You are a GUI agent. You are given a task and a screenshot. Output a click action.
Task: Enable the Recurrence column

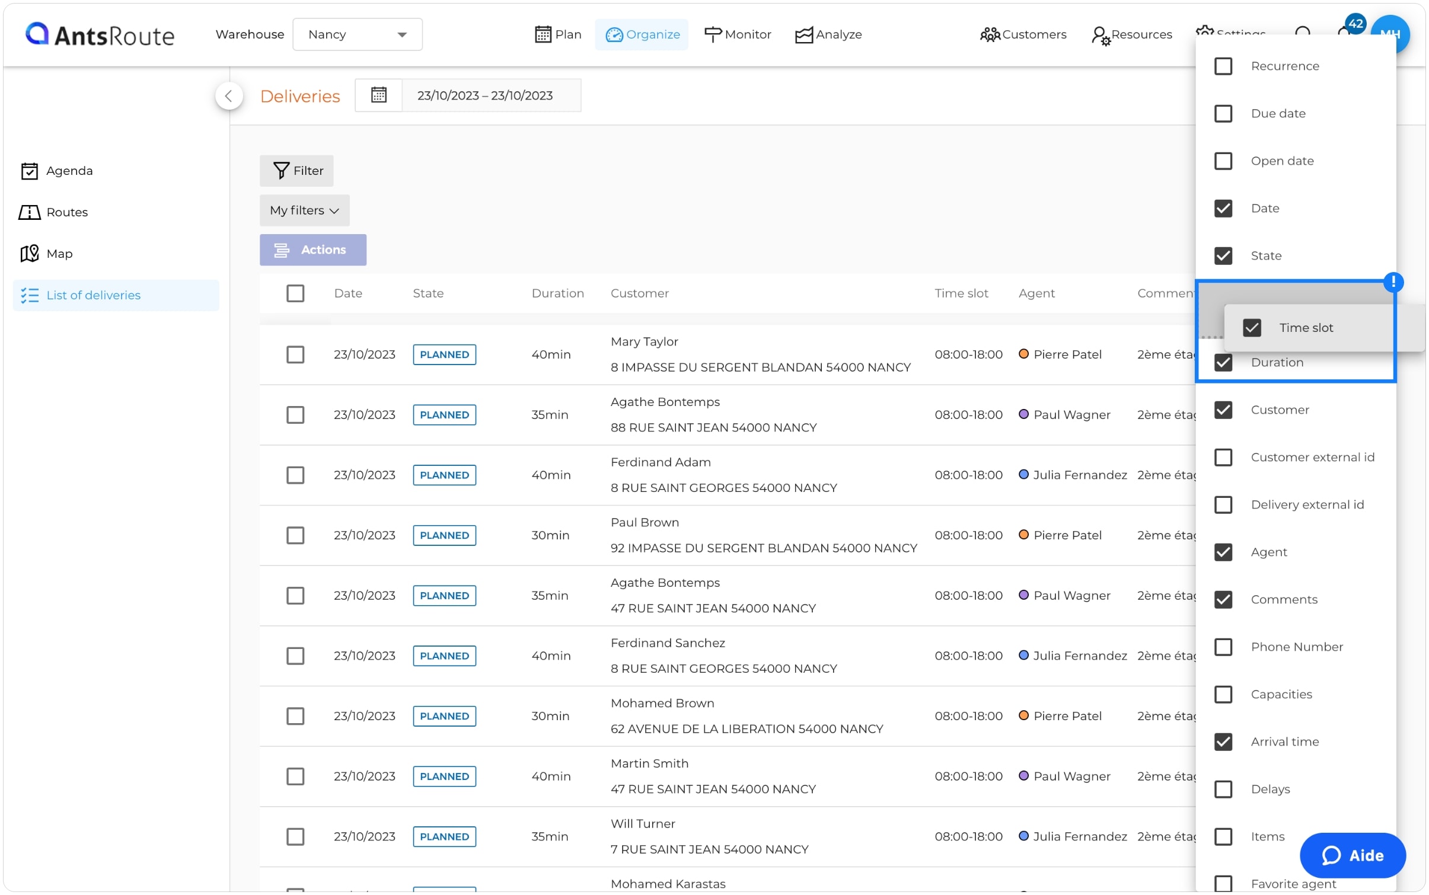pyautogui.click(x=1223, y=66)
